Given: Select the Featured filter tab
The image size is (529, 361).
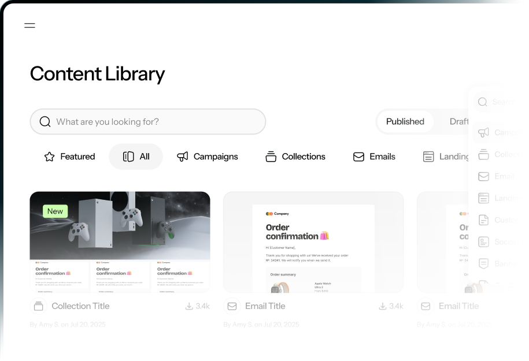Looking at the screenshot, I should (x=69, y=157).
